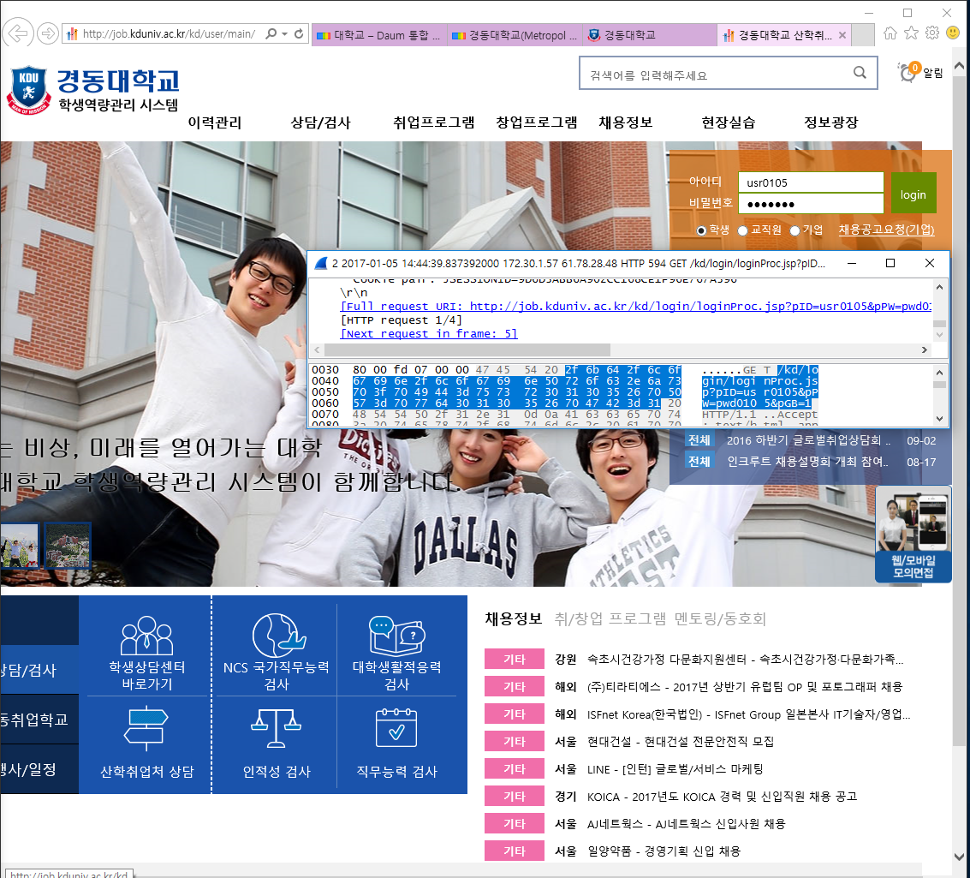Open the 채용정보 menu
This screenshot has width=970, height=878.
tap(626, 122)
